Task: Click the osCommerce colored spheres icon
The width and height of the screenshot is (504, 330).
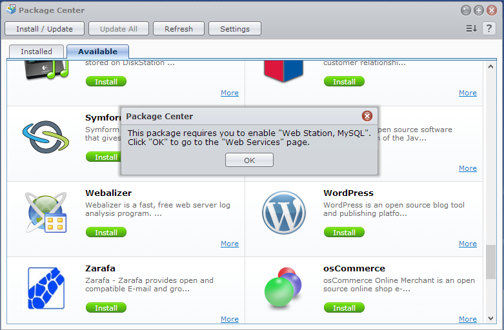Action: click(283, 287)
